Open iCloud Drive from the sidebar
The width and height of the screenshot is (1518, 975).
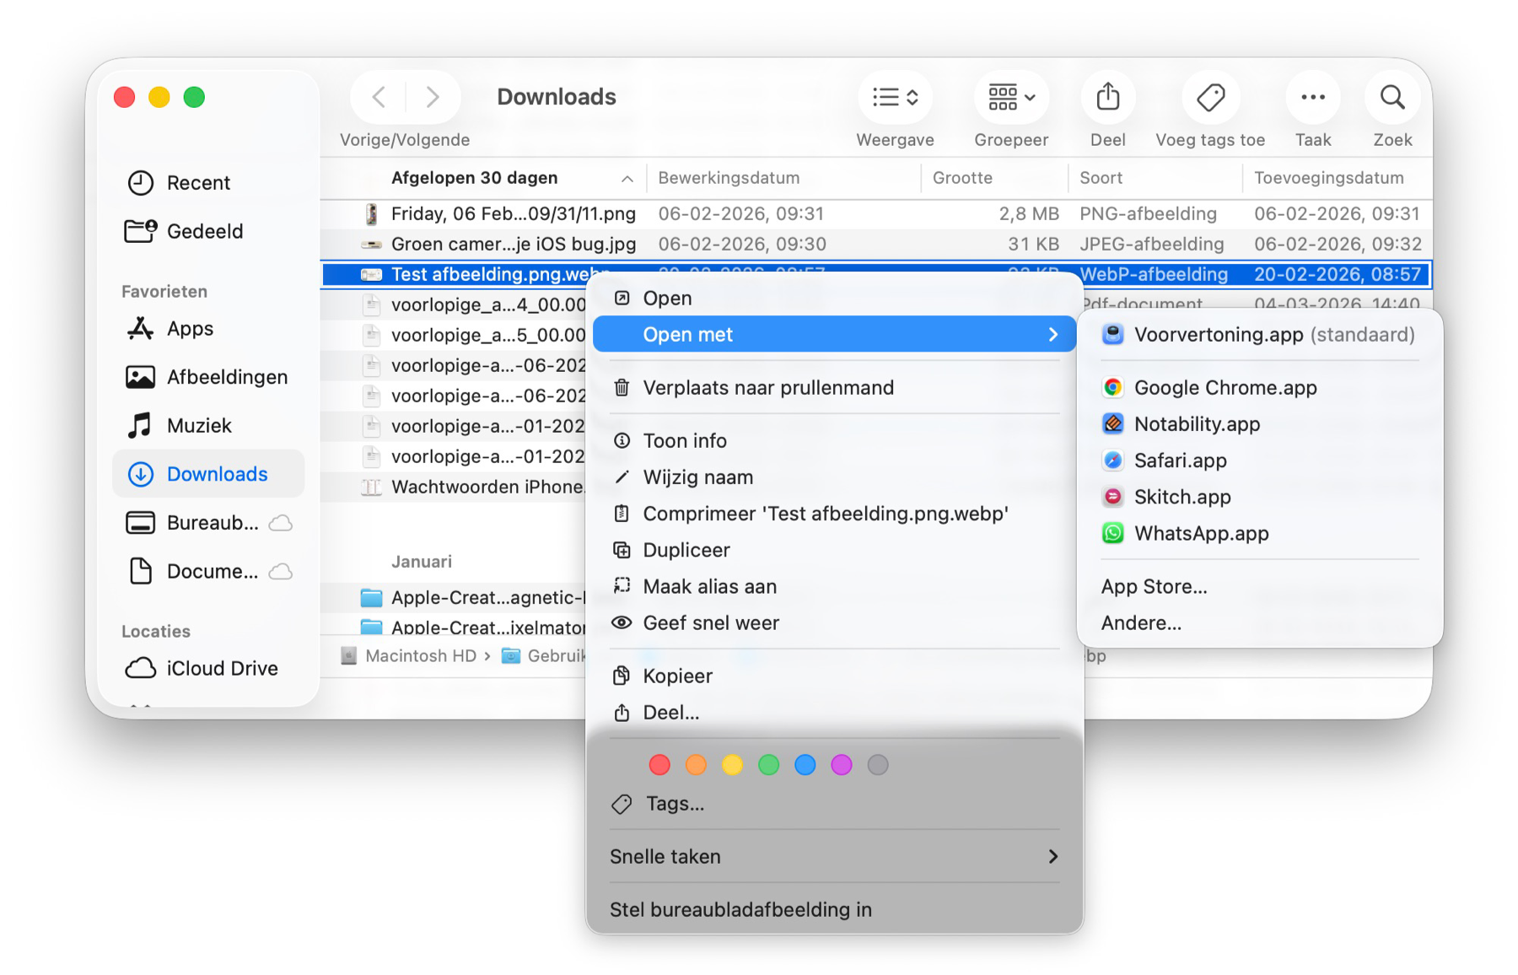221,668
